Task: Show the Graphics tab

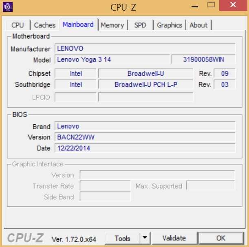Action: [x=170, y=25]
